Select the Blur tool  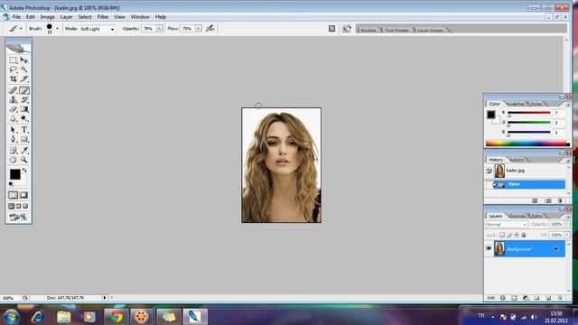14,118
